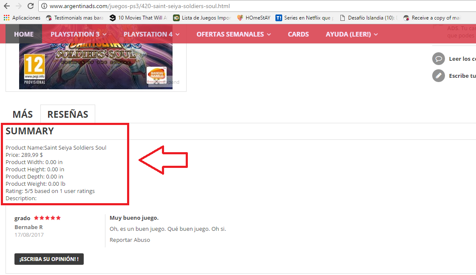
Task: Open 10 Movies That Will bookmark
Action: point(139,18)
